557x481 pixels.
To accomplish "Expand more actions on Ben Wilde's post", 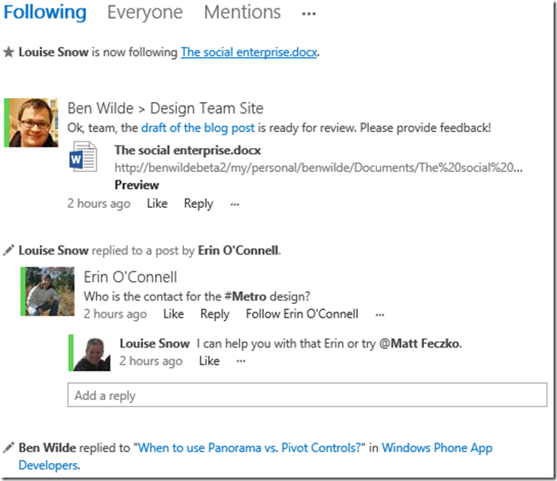I will click(x=235, y=203).
